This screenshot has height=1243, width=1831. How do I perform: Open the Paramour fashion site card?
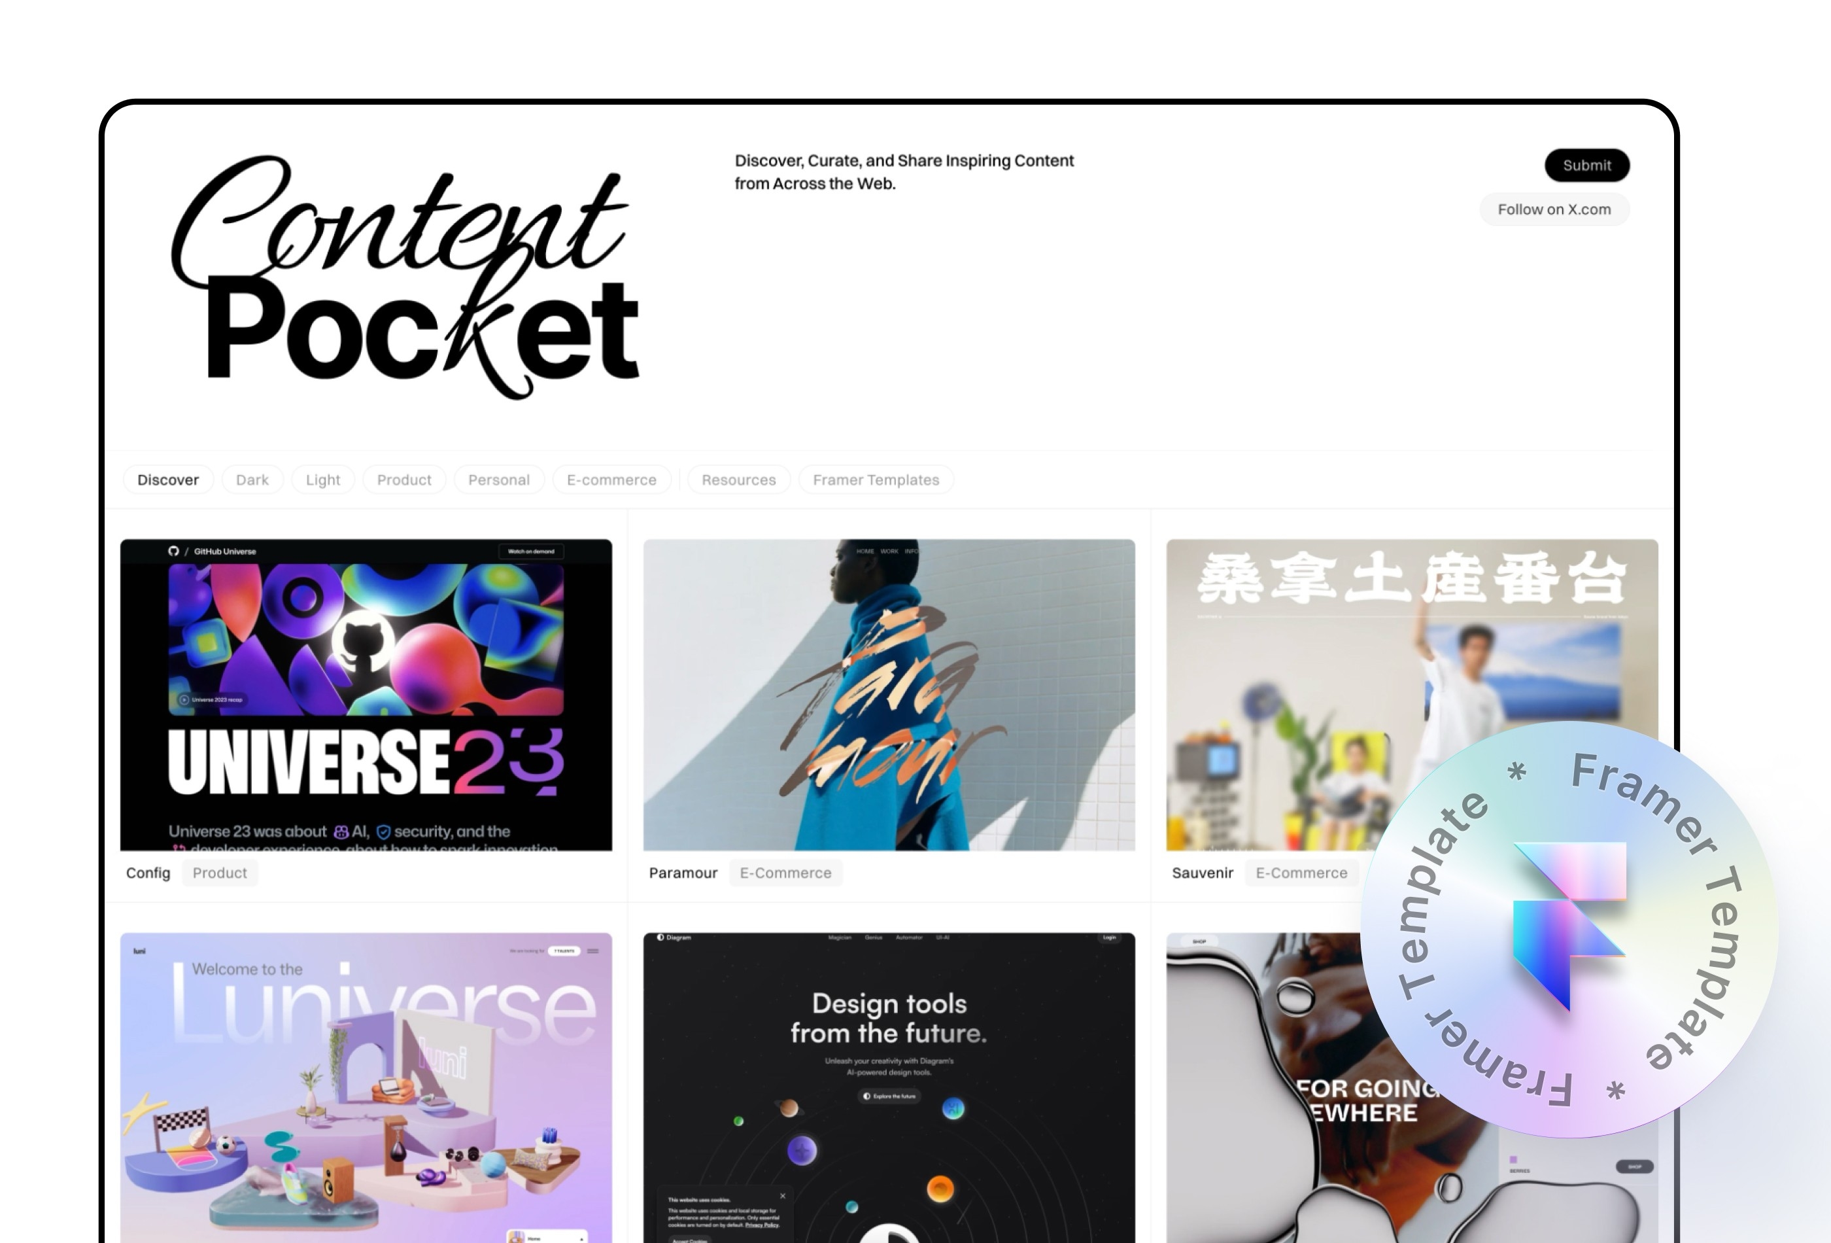click(x=889, y=693)
